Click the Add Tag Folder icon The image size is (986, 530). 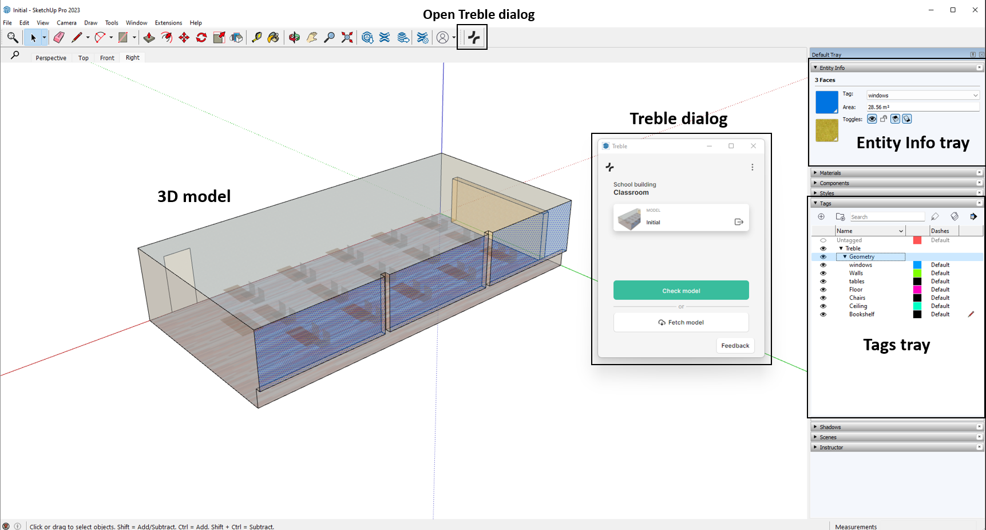[x=840, y=216]
